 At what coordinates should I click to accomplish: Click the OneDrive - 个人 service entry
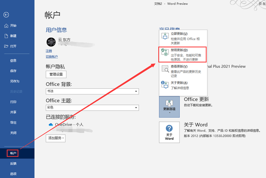point(66,125)
